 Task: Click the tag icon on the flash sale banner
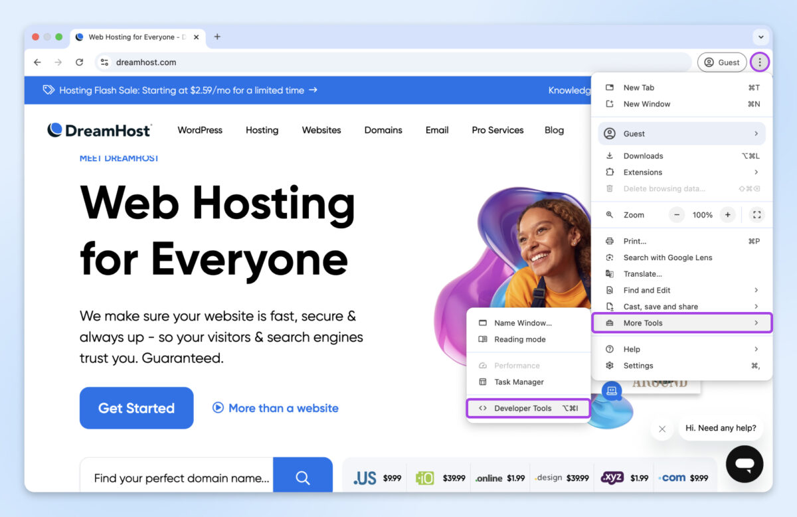pos(48,90)
